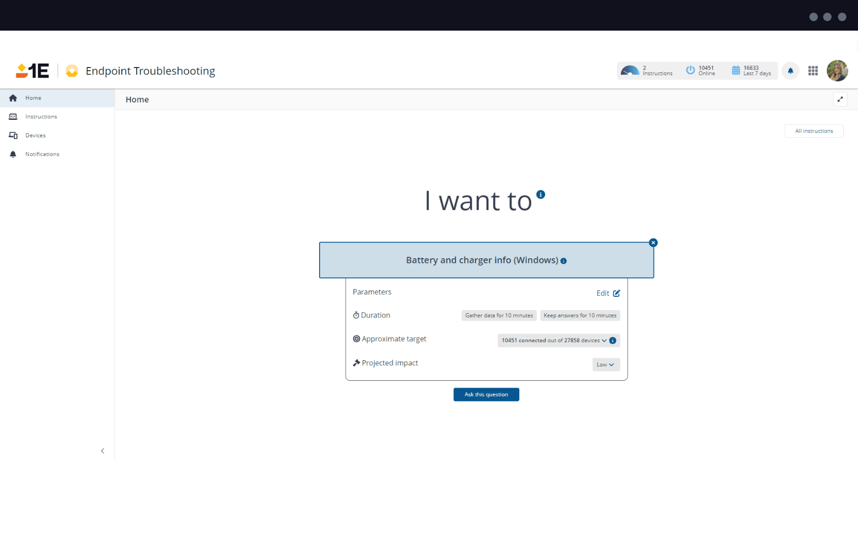Show All instructions via the top-right button

[814, 130]
